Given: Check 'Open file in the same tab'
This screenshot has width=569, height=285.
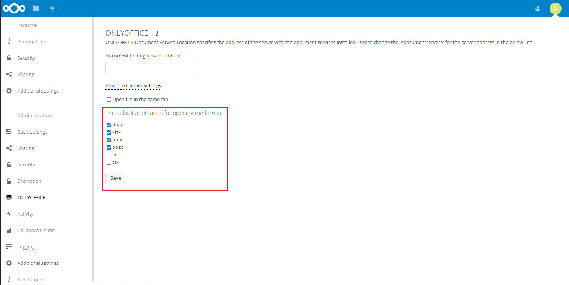Looking at the screenshot, I should click(109, 99).
